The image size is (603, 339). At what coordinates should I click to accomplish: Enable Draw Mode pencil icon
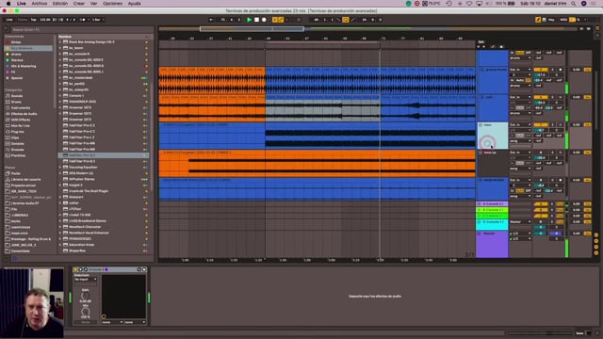tap(538, 20)
